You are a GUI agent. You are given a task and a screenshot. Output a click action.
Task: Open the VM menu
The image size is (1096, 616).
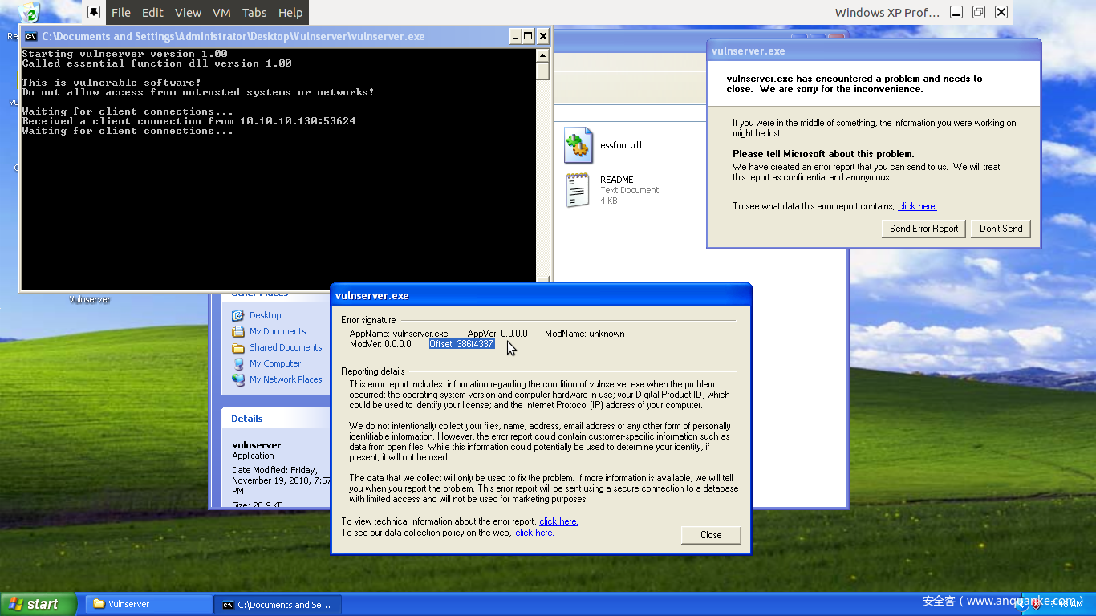[x=222, y=12]
